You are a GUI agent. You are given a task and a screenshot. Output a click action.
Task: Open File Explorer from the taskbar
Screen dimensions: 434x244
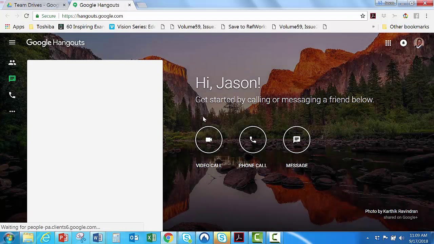(x=28, y=238)
